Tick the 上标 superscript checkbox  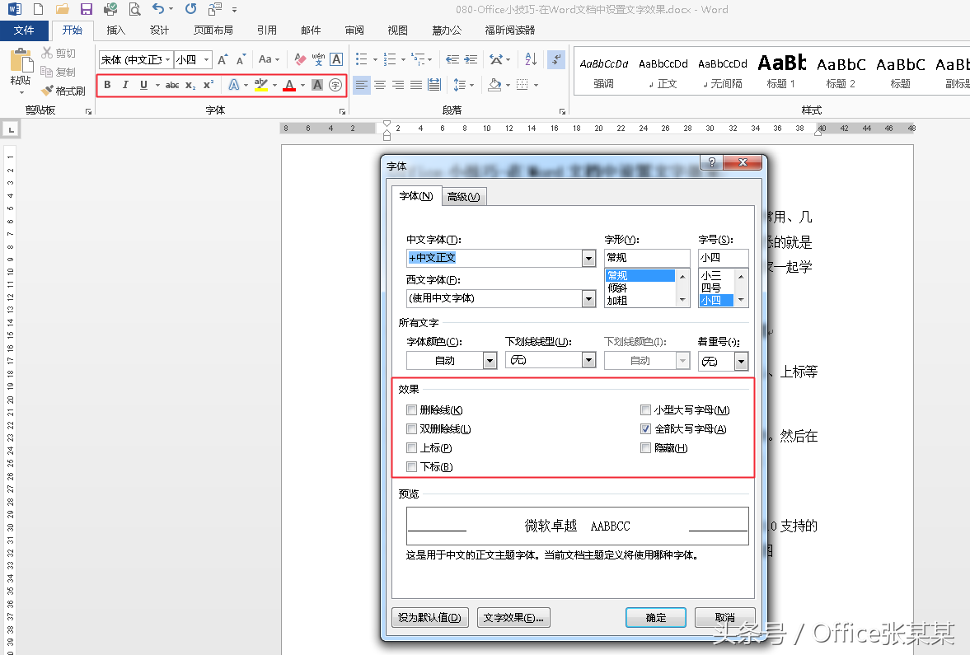[412, 448]
